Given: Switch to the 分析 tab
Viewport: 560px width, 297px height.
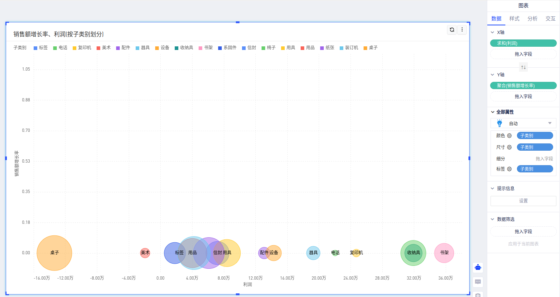Looking at the screenshot, I should pos(532,19).
